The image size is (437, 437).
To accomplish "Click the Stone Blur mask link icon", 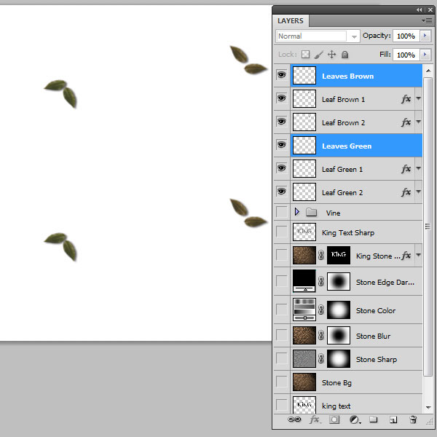I will click(320, 335).
